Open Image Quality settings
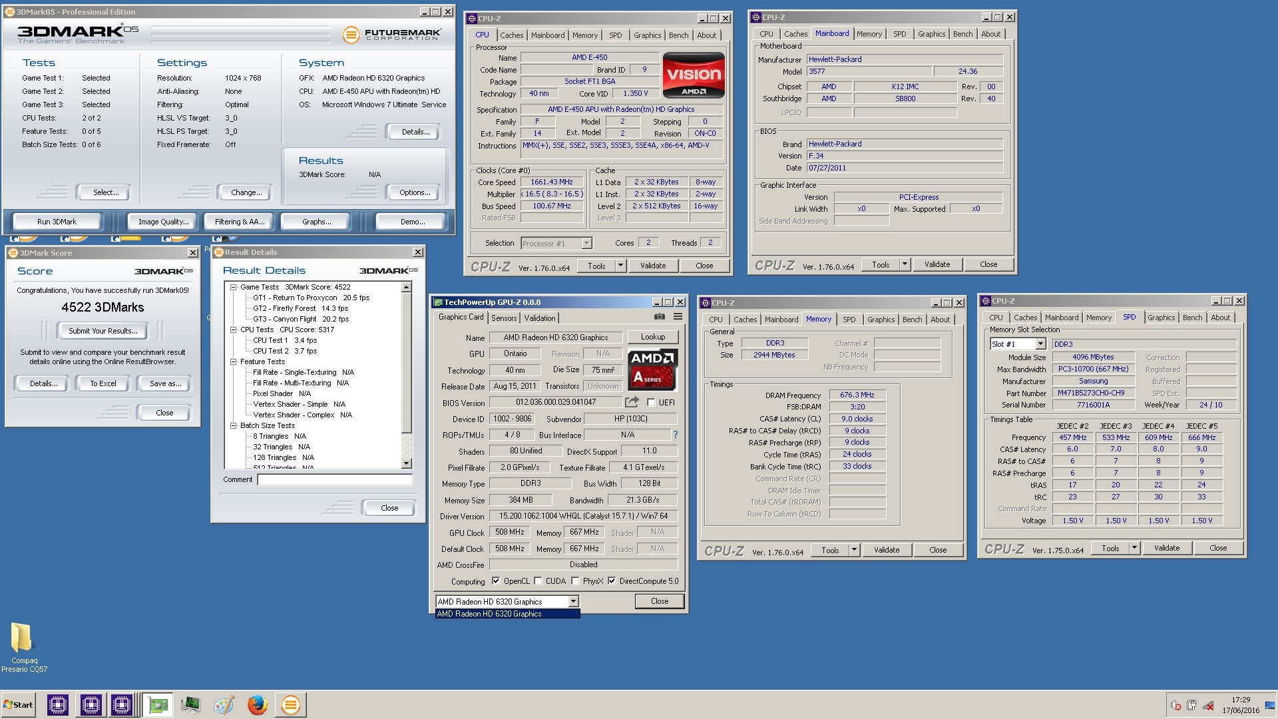Viewport: 1278px width, 719px height. (163, 222)
